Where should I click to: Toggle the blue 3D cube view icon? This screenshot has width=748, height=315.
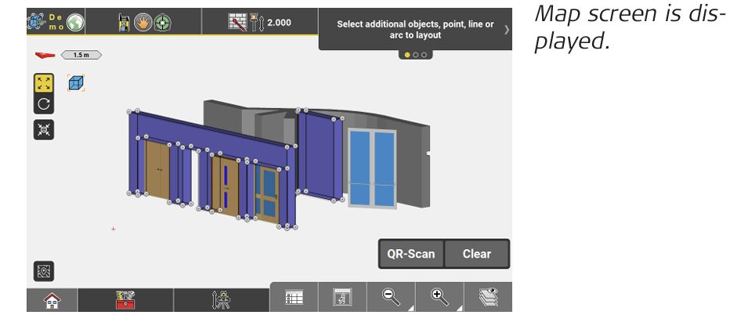pos(76,83)
